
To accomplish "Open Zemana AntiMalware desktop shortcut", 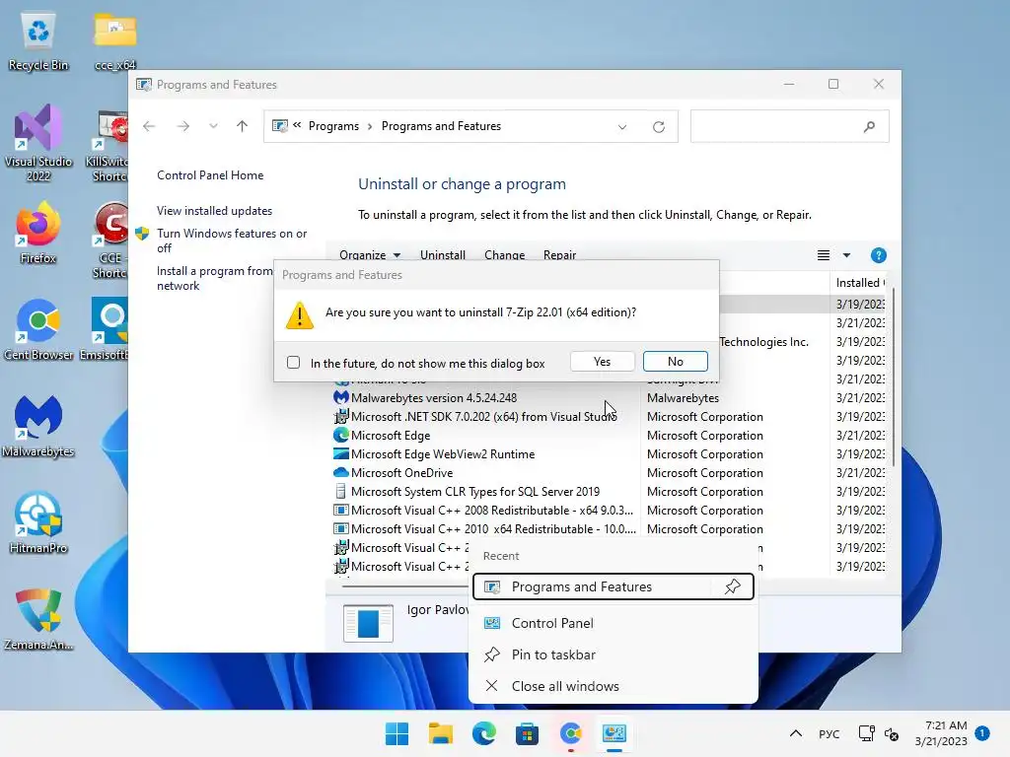I will (x=38, y=619).
